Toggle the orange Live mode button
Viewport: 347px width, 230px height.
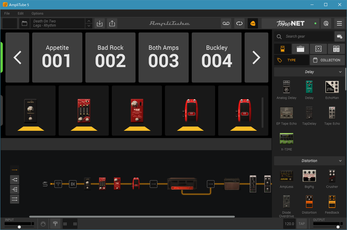(x=252, y=23)
